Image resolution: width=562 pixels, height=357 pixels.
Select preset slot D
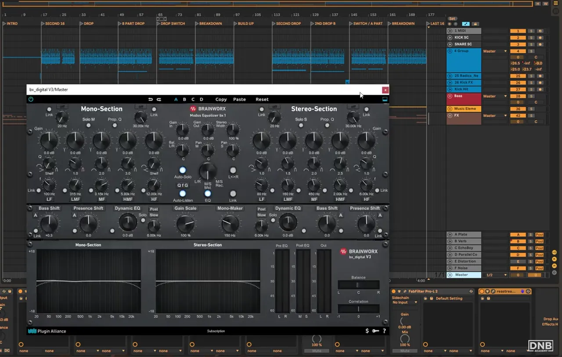[202, 100]
